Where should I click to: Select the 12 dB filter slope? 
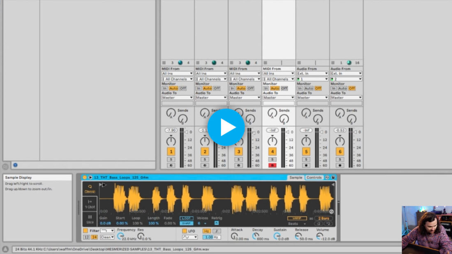point(86,237)
